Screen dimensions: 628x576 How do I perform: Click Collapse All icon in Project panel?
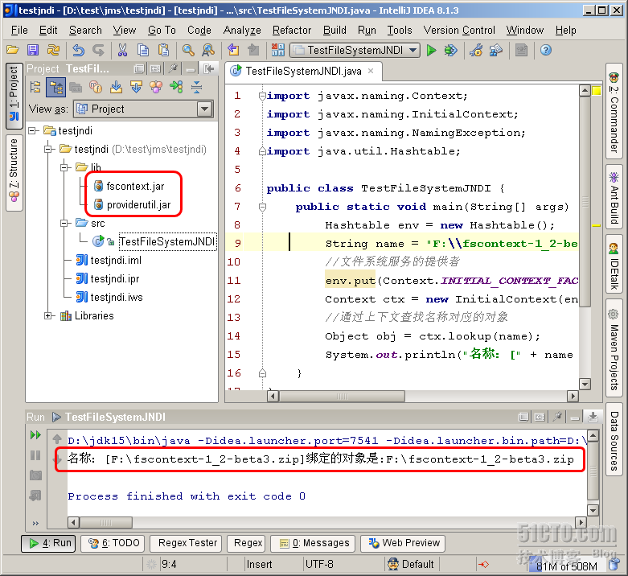tap(197, 87)
